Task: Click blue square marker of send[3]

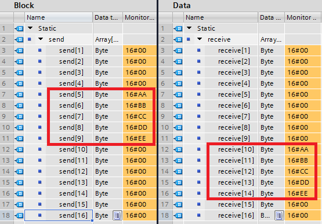Action: point(40,72)
